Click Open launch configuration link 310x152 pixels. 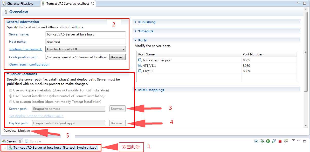pyautogui.click(x=30, y=64)
